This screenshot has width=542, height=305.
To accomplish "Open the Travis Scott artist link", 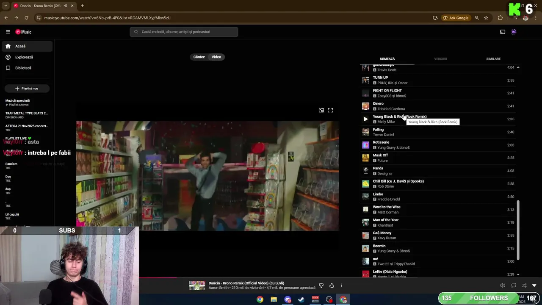I will (387, 70).
